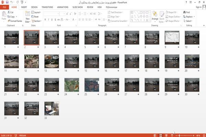Collapse the ribbon arrow
The height and width of the screenshot is (137, 206).
[204, 25]
